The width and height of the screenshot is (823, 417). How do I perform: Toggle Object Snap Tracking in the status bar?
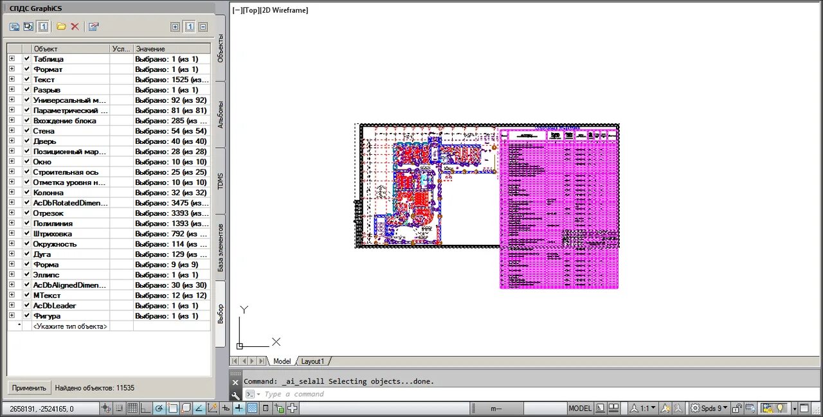pos(199,408)
